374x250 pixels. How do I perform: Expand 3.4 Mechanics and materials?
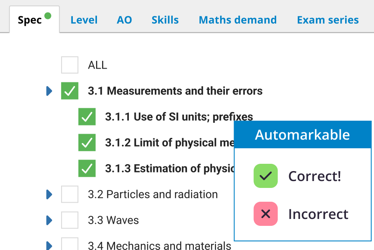click(49, 246)
